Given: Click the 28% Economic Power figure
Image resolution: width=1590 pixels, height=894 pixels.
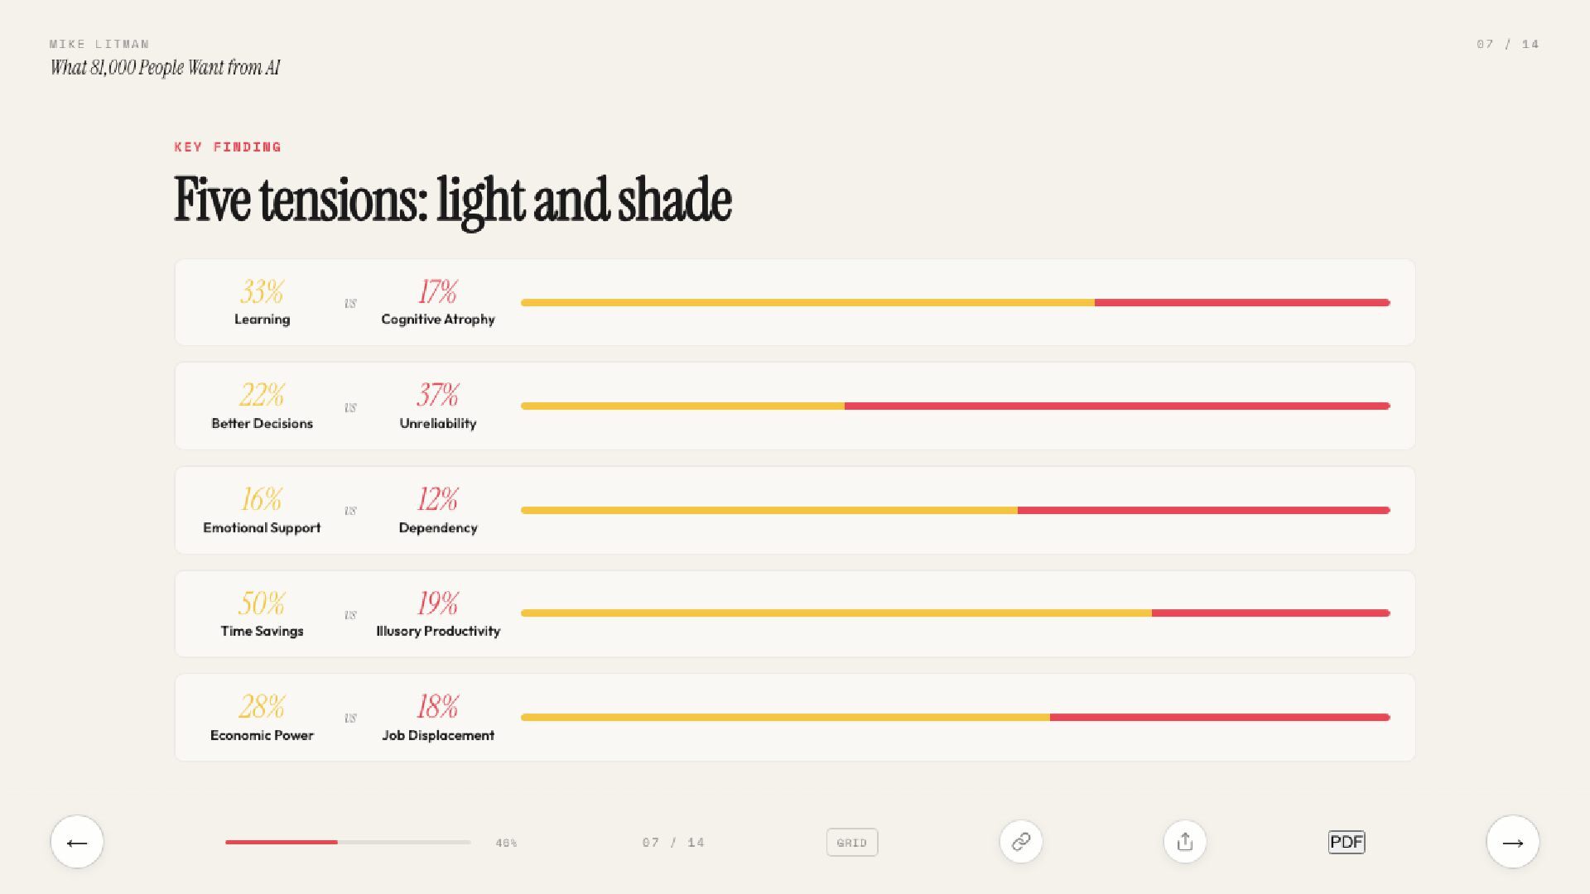Looking at the screenshot, I should 262,707.
